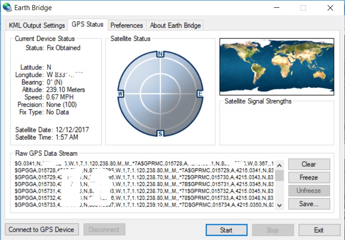This screenshot has height=240, width=345.
Task: Click the Earth Bridge globe icon in title bar
Action: click(x=7, y=7)
